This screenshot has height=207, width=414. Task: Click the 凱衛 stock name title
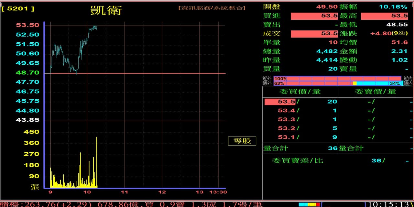pyautogui.click(x=106, y=10)
